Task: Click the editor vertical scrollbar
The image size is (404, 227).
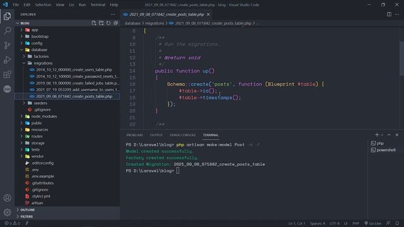Action: (401, 58)
